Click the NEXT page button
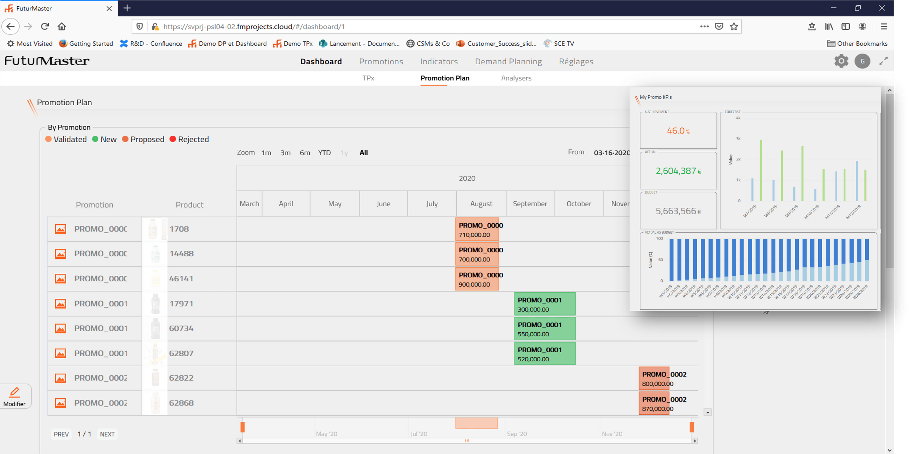Viewport: 910px width, 454px height. 107,434
